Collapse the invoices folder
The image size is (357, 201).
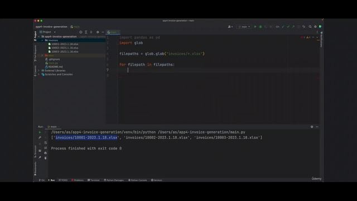click(42, 40)
